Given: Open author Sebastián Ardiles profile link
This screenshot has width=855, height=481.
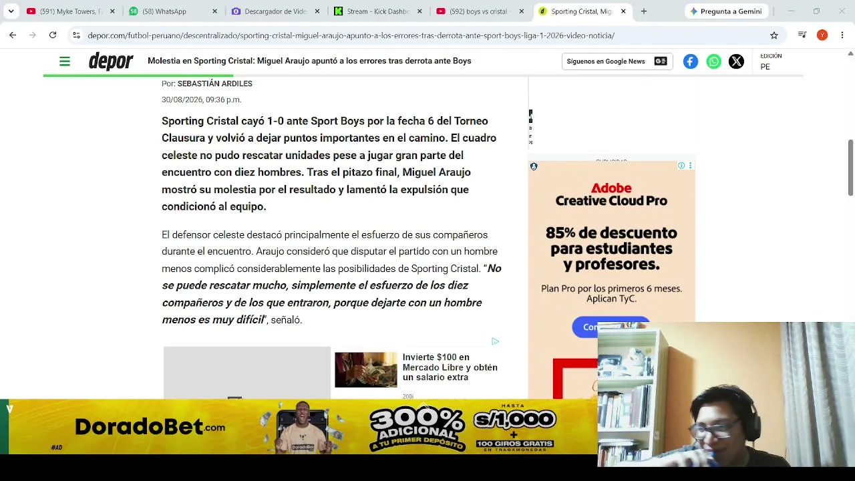Looking at the screenshot, I should coord(215,84).
